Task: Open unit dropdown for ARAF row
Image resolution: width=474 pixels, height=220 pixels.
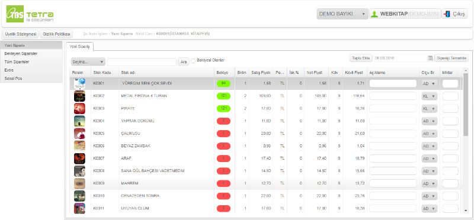Action: 429,158
